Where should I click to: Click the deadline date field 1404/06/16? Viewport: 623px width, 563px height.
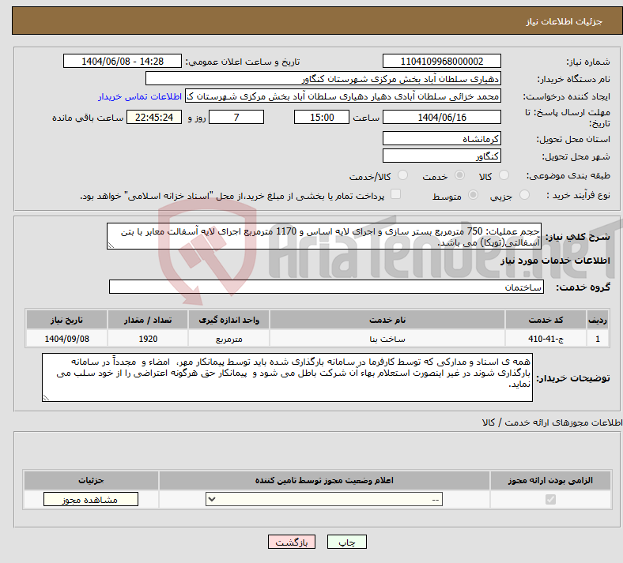tap(442, 117)
